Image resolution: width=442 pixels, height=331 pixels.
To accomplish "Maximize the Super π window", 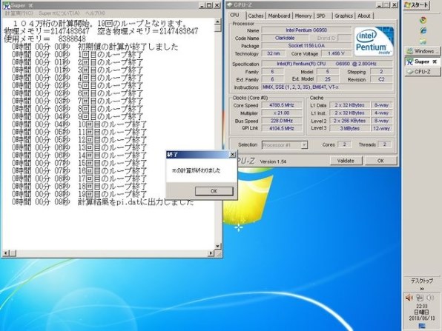I will pos(209,5).
